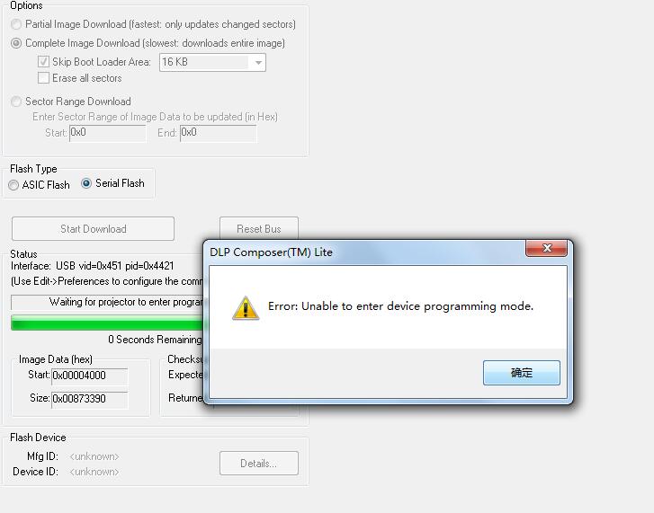The width and height of the screenshot is (654, 513).
Task: Select Serial Flash type
Action: [x=86, y=183]
